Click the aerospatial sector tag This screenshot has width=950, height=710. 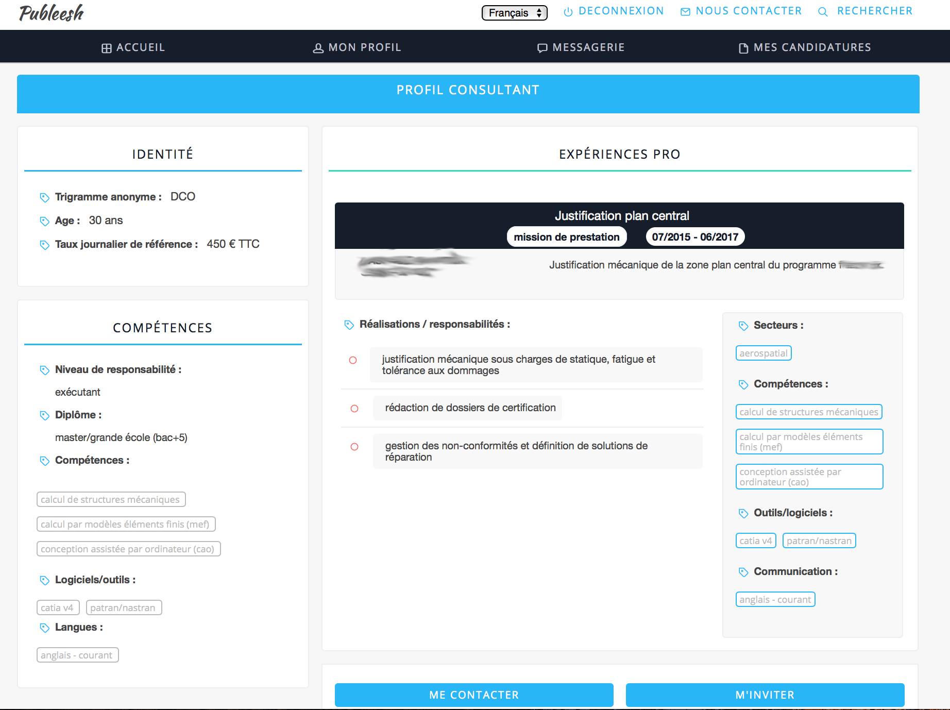click(764, 353)
